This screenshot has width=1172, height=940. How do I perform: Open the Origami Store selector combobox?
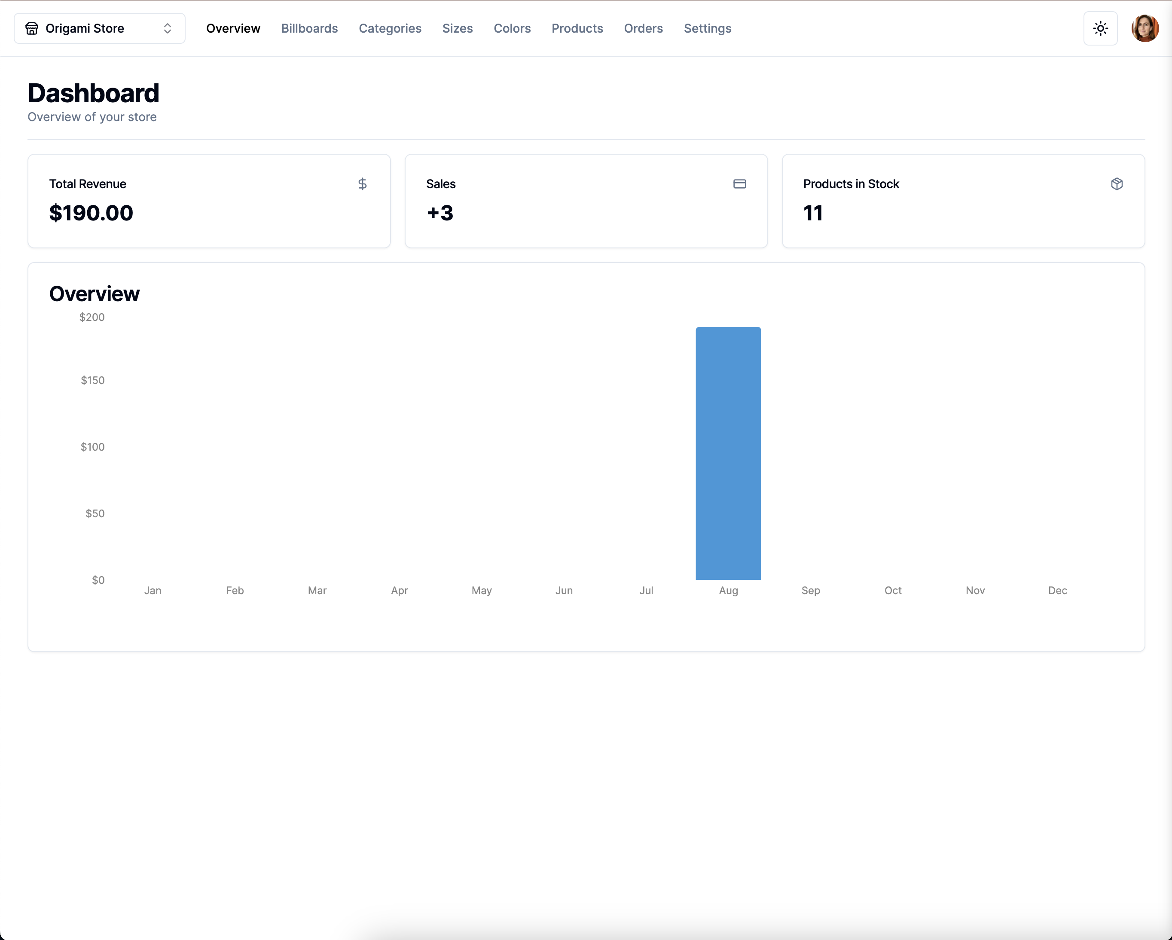tap(100, 28)
